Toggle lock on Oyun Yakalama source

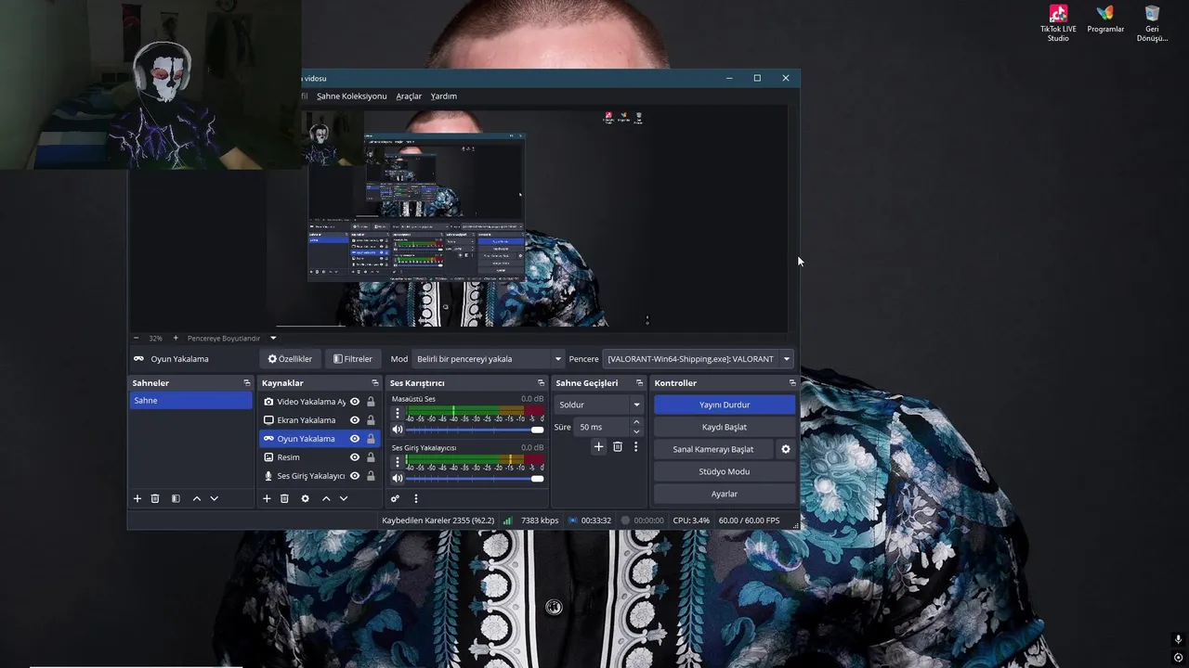371,439
